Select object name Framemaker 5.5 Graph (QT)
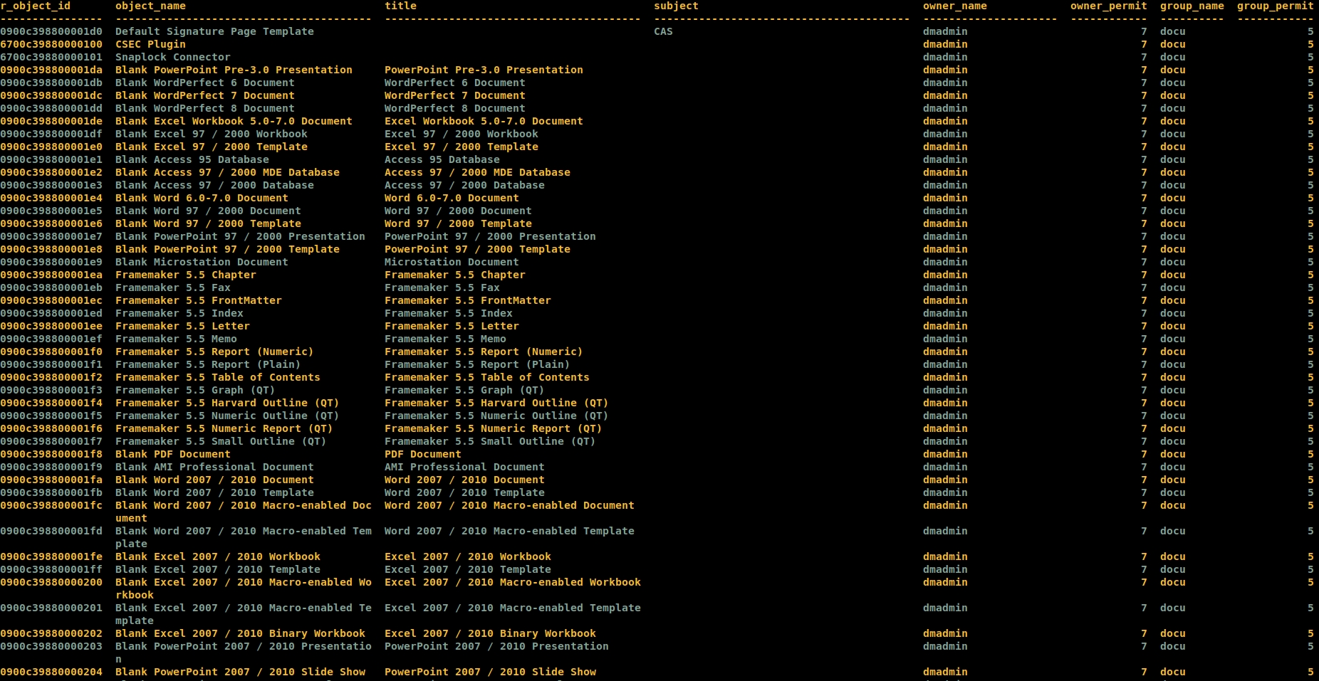 pos(195,390)
